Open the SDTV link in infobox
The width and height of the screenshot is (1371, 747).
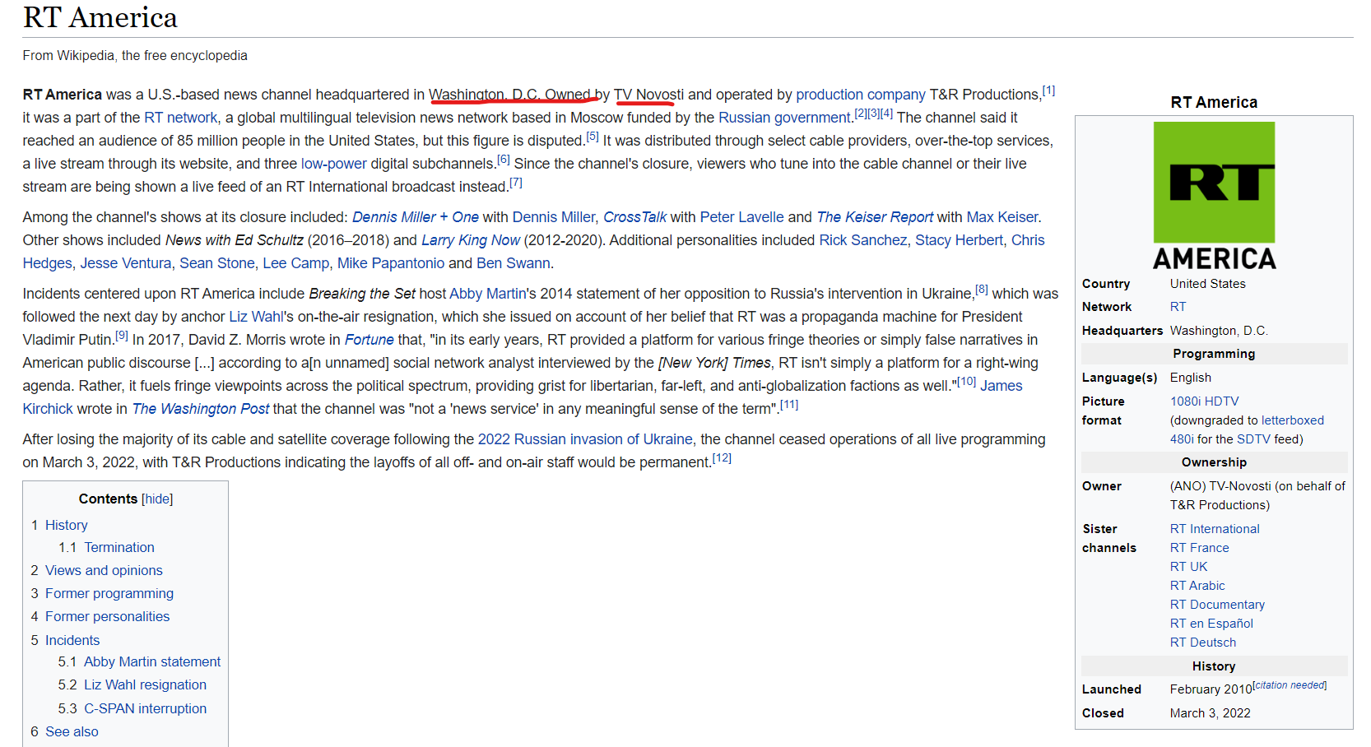1253,439
